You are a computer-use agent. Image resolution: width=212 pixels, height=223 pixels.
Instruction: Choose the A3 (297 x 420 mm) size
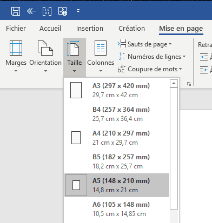click(x=117, y=90)
